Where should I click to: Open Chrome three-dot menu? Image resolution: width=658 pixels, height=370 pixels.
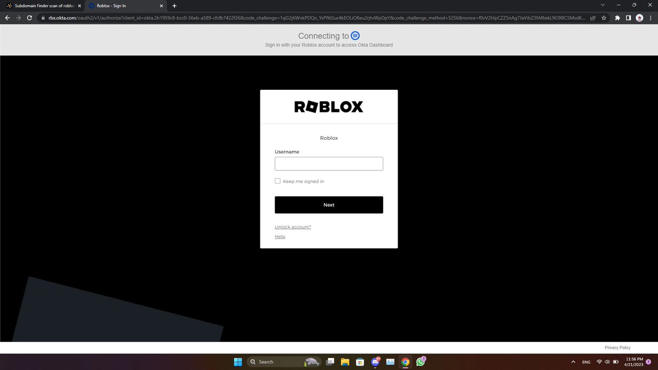point(650,18)
